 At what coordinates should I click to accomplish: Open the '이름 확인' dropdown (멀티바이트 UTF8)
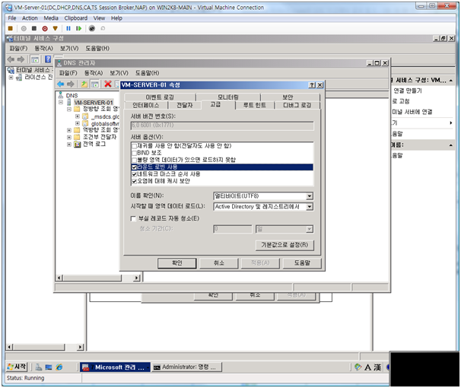point(310,196)
